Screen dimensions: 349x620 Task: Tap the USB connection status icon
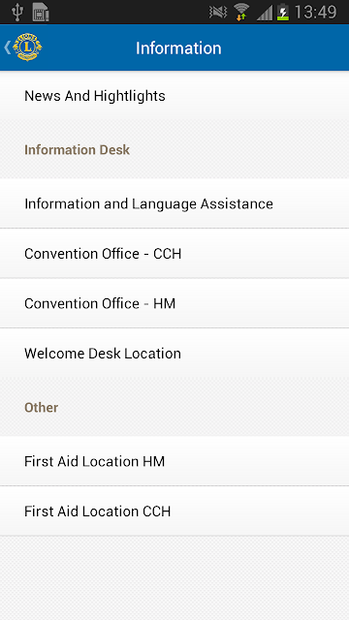click(17, 12)
